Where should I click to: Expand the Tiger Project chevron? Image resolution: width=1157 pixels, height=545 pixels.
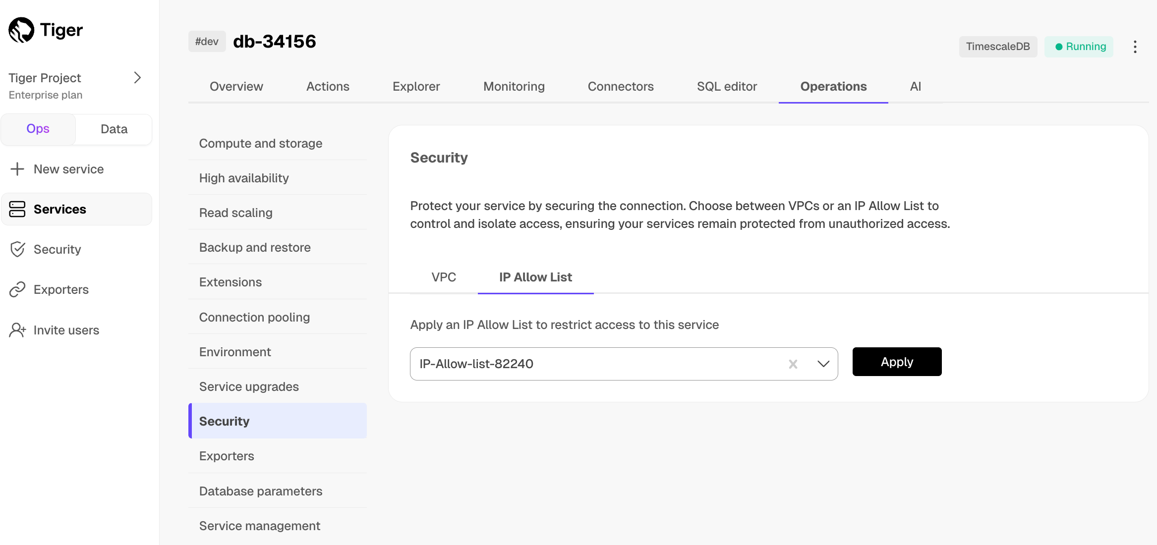137,78
